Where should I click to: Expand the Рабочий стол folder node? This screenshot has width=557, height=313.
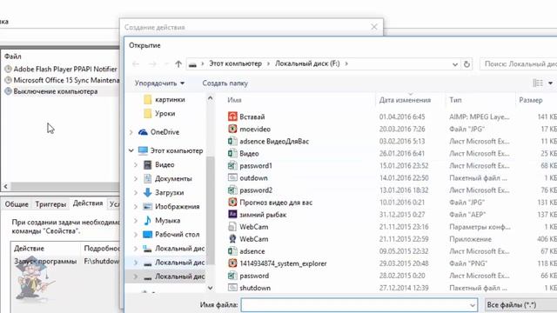136,235
